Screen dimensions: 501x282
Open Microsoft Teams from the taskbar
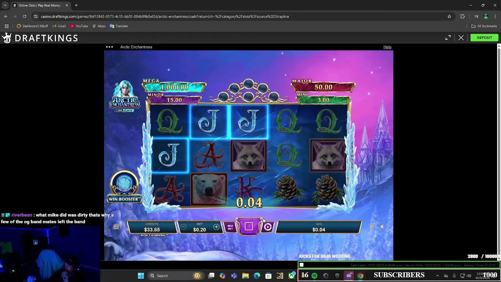[234, 276]
